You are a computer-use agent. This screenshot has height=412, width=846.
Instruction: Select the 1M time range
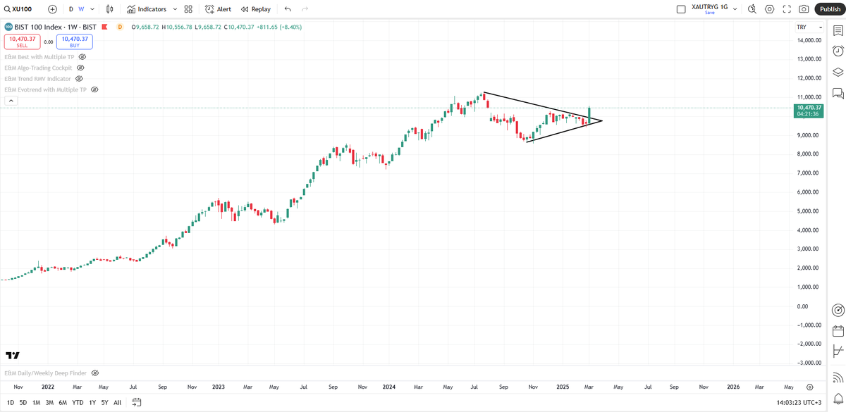36,403
